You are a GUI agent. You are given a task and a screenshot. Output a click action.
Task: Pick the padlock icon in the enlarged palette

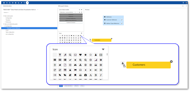(x=70, y=70)
